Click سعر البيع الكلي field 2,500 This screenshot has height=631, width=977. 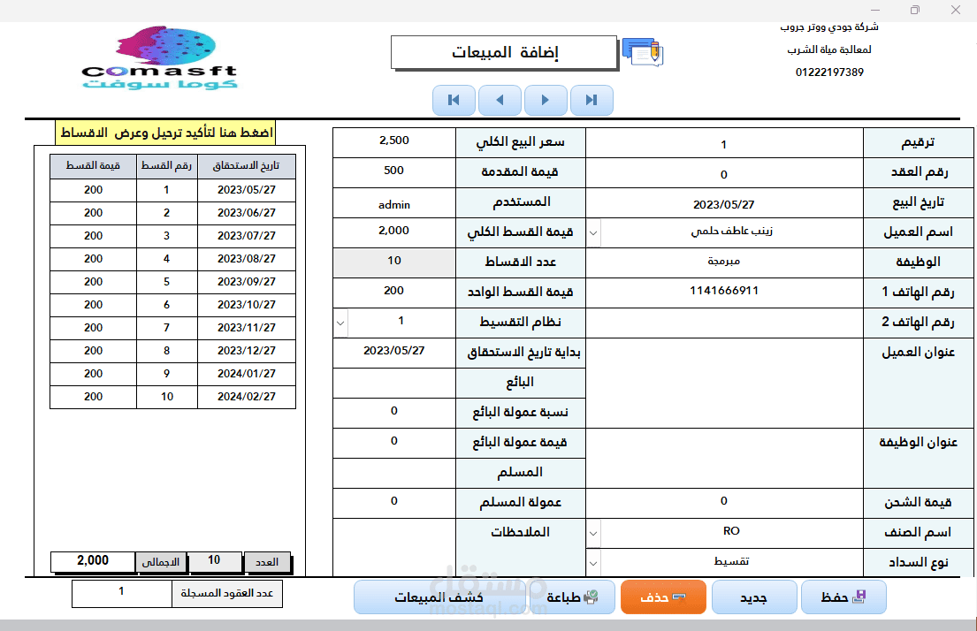(394, 142)
